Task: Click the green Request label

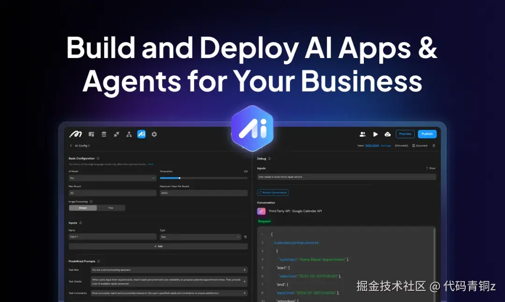Action: point(264,221)
